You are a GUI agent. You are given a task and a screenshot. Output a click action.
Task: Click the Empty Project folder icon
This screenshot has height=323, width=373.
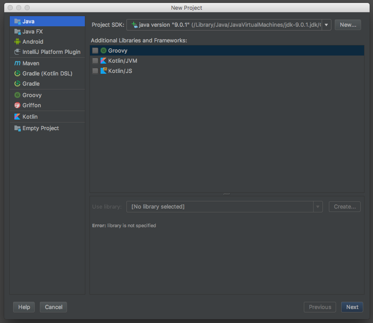(17, 128)
